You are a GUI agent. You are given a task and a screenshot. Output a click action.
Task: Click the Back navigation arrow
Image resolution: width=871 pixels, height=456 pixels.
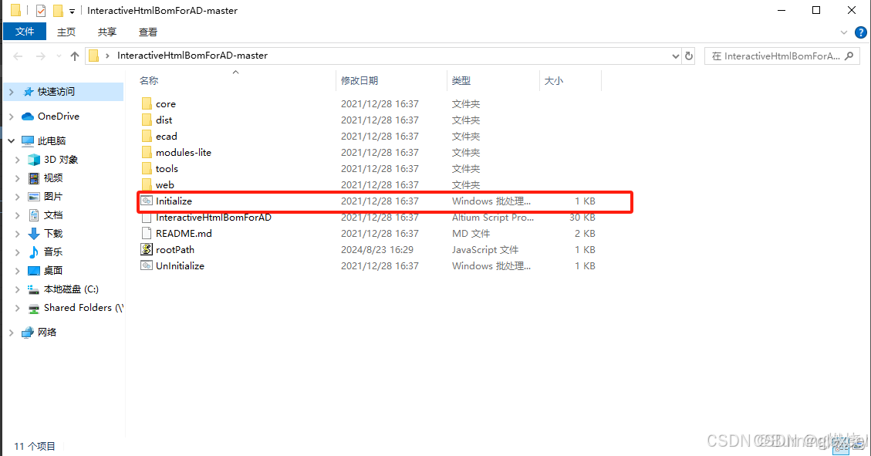coord(18,56)
